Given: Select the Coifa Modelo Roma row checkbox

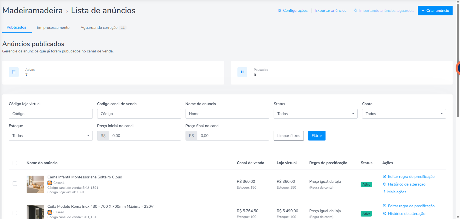Looking at the screenshot, I should 15,213.
